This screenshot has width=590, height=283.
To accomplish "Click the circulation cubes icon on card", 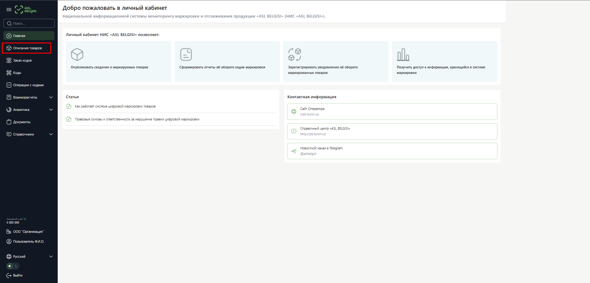I will (x=295, y=55).
